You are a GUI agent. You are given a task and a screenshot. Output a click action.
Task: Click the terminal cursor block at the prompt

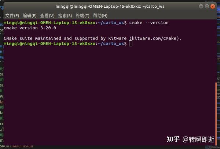click(x=131, y=44)
